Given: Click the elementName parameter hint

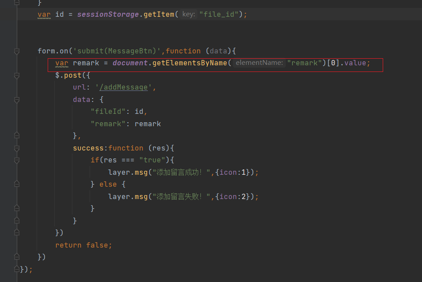Looking at the screenshot, I should tap(259, 63).
